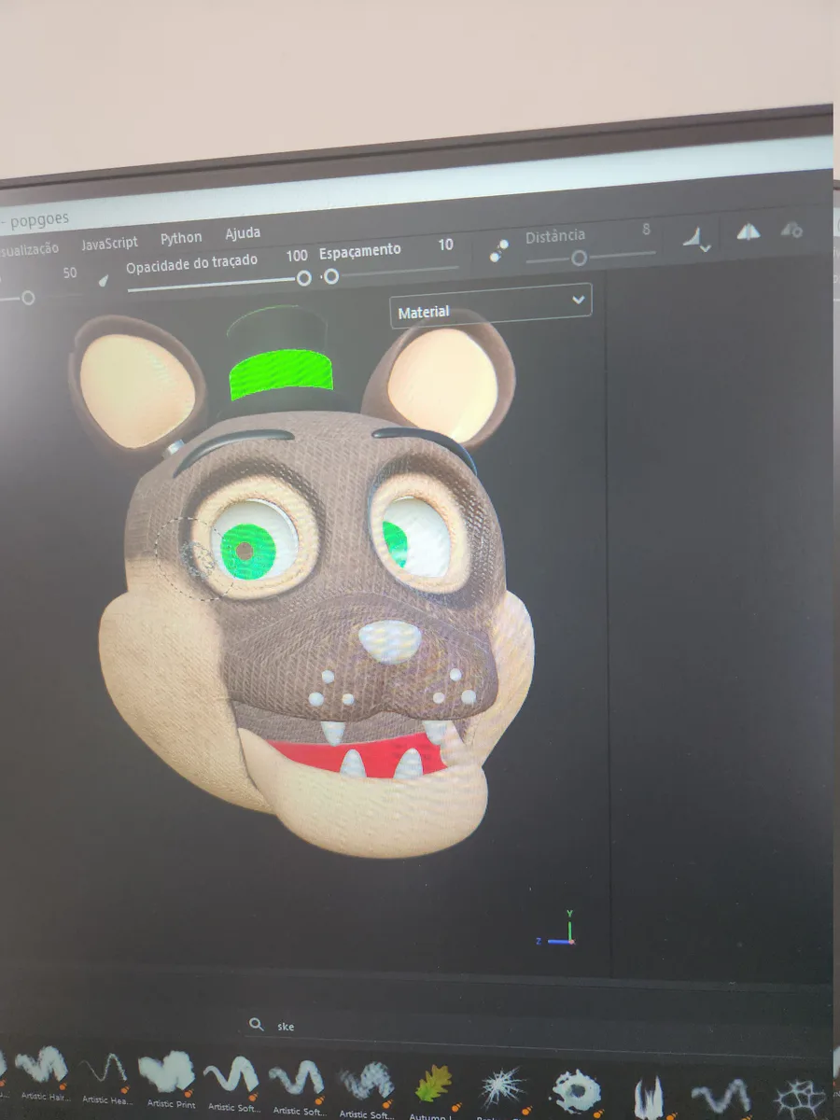This screenshot has height=1120, width=840.
Task: Select the starburst splatter brush
Action: click(x=502, y=1089)
